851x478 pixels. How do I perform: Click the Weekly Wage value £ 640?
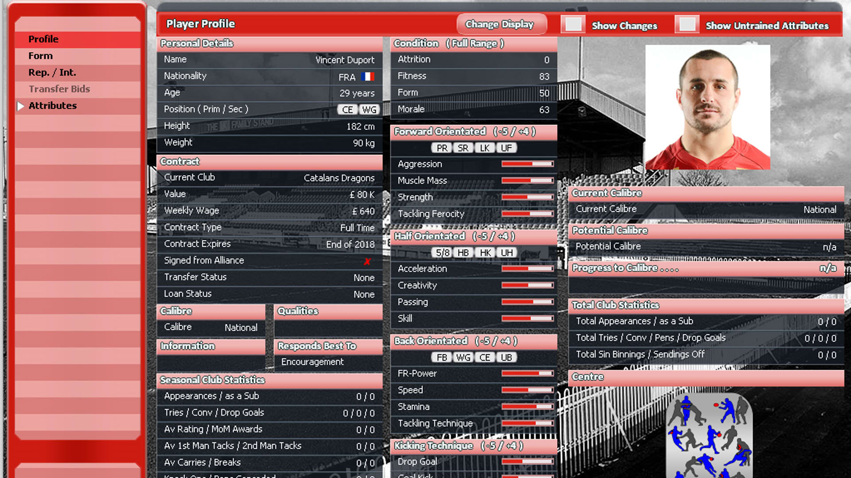click(363, 211)
